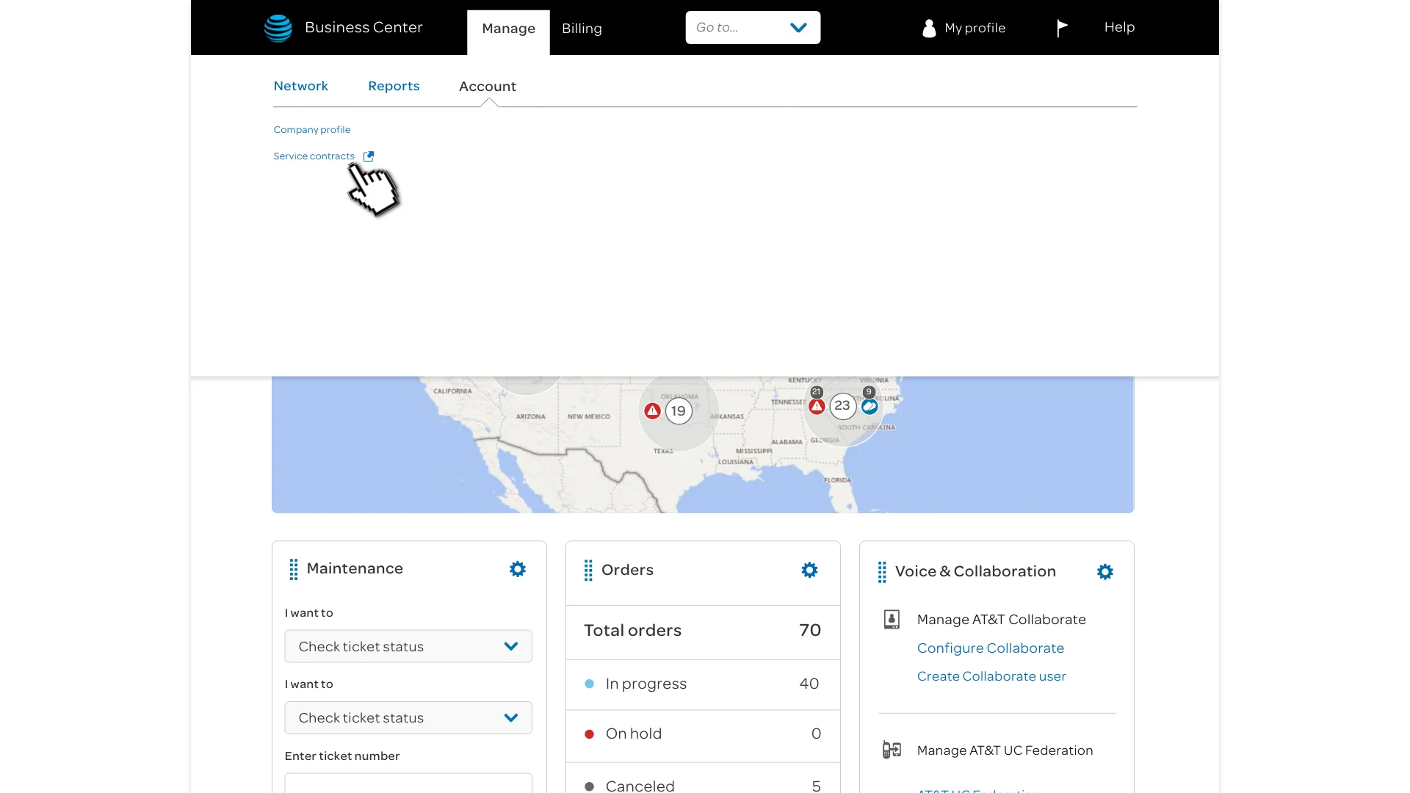Open My profile
1410x793 pixels.
975,28
